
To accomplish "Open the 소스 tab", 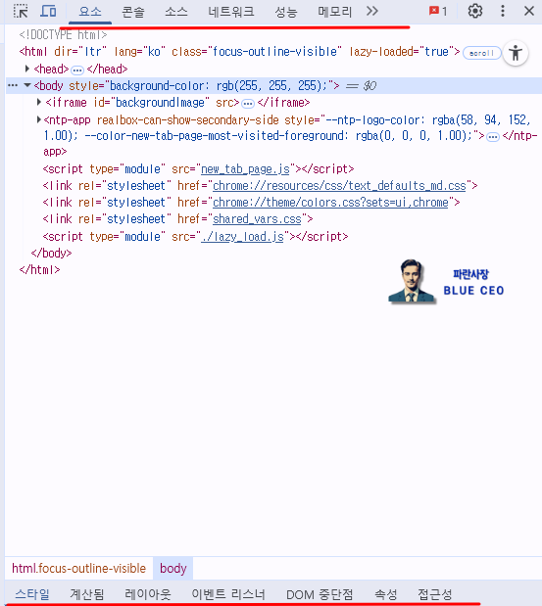I will tap(176, 12).
